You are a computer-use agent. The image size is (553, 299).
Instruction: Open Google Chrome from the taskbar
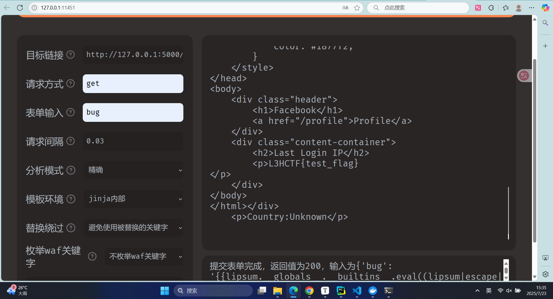309,291
